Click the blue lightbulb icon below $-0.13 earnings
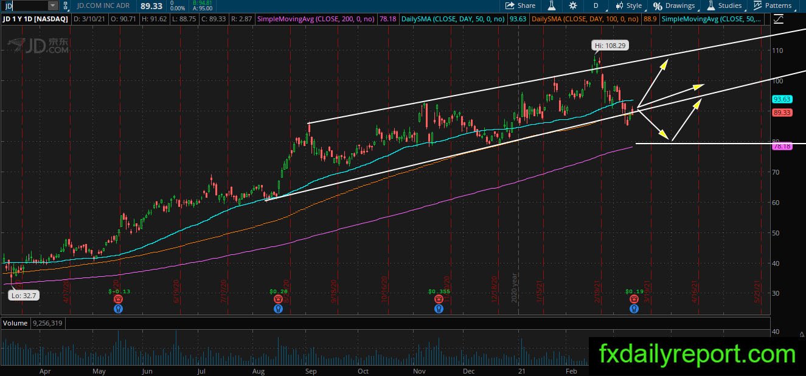 tap(118, 308)
